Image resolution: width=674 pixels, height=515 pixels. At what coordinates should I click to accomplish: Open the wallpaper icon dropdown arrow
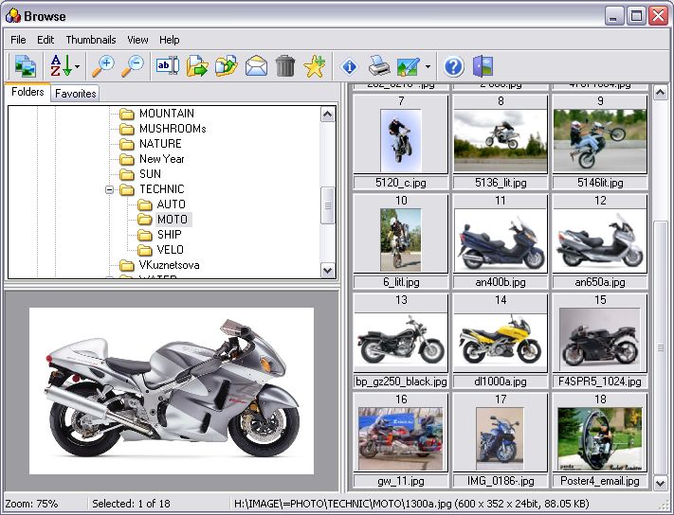coord(428,66)
